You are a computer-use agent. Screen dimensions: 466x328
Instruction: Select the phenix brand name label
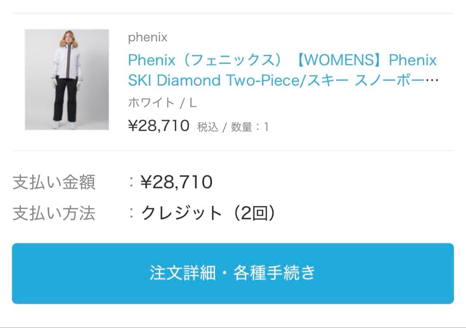[x=148, y=37]
